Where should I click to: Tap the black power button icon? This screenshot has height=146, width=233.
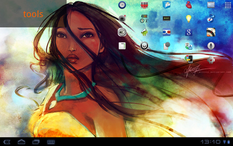[144, 46]
